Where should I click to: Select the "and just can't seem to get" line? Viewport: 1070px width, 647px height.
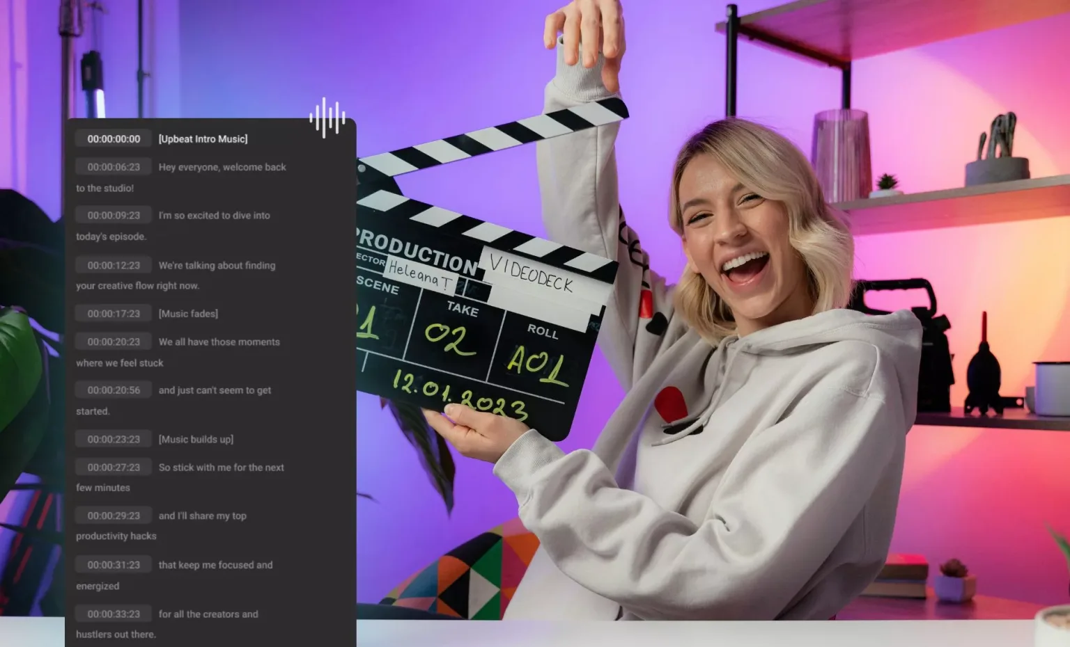(x=215, y=390)
